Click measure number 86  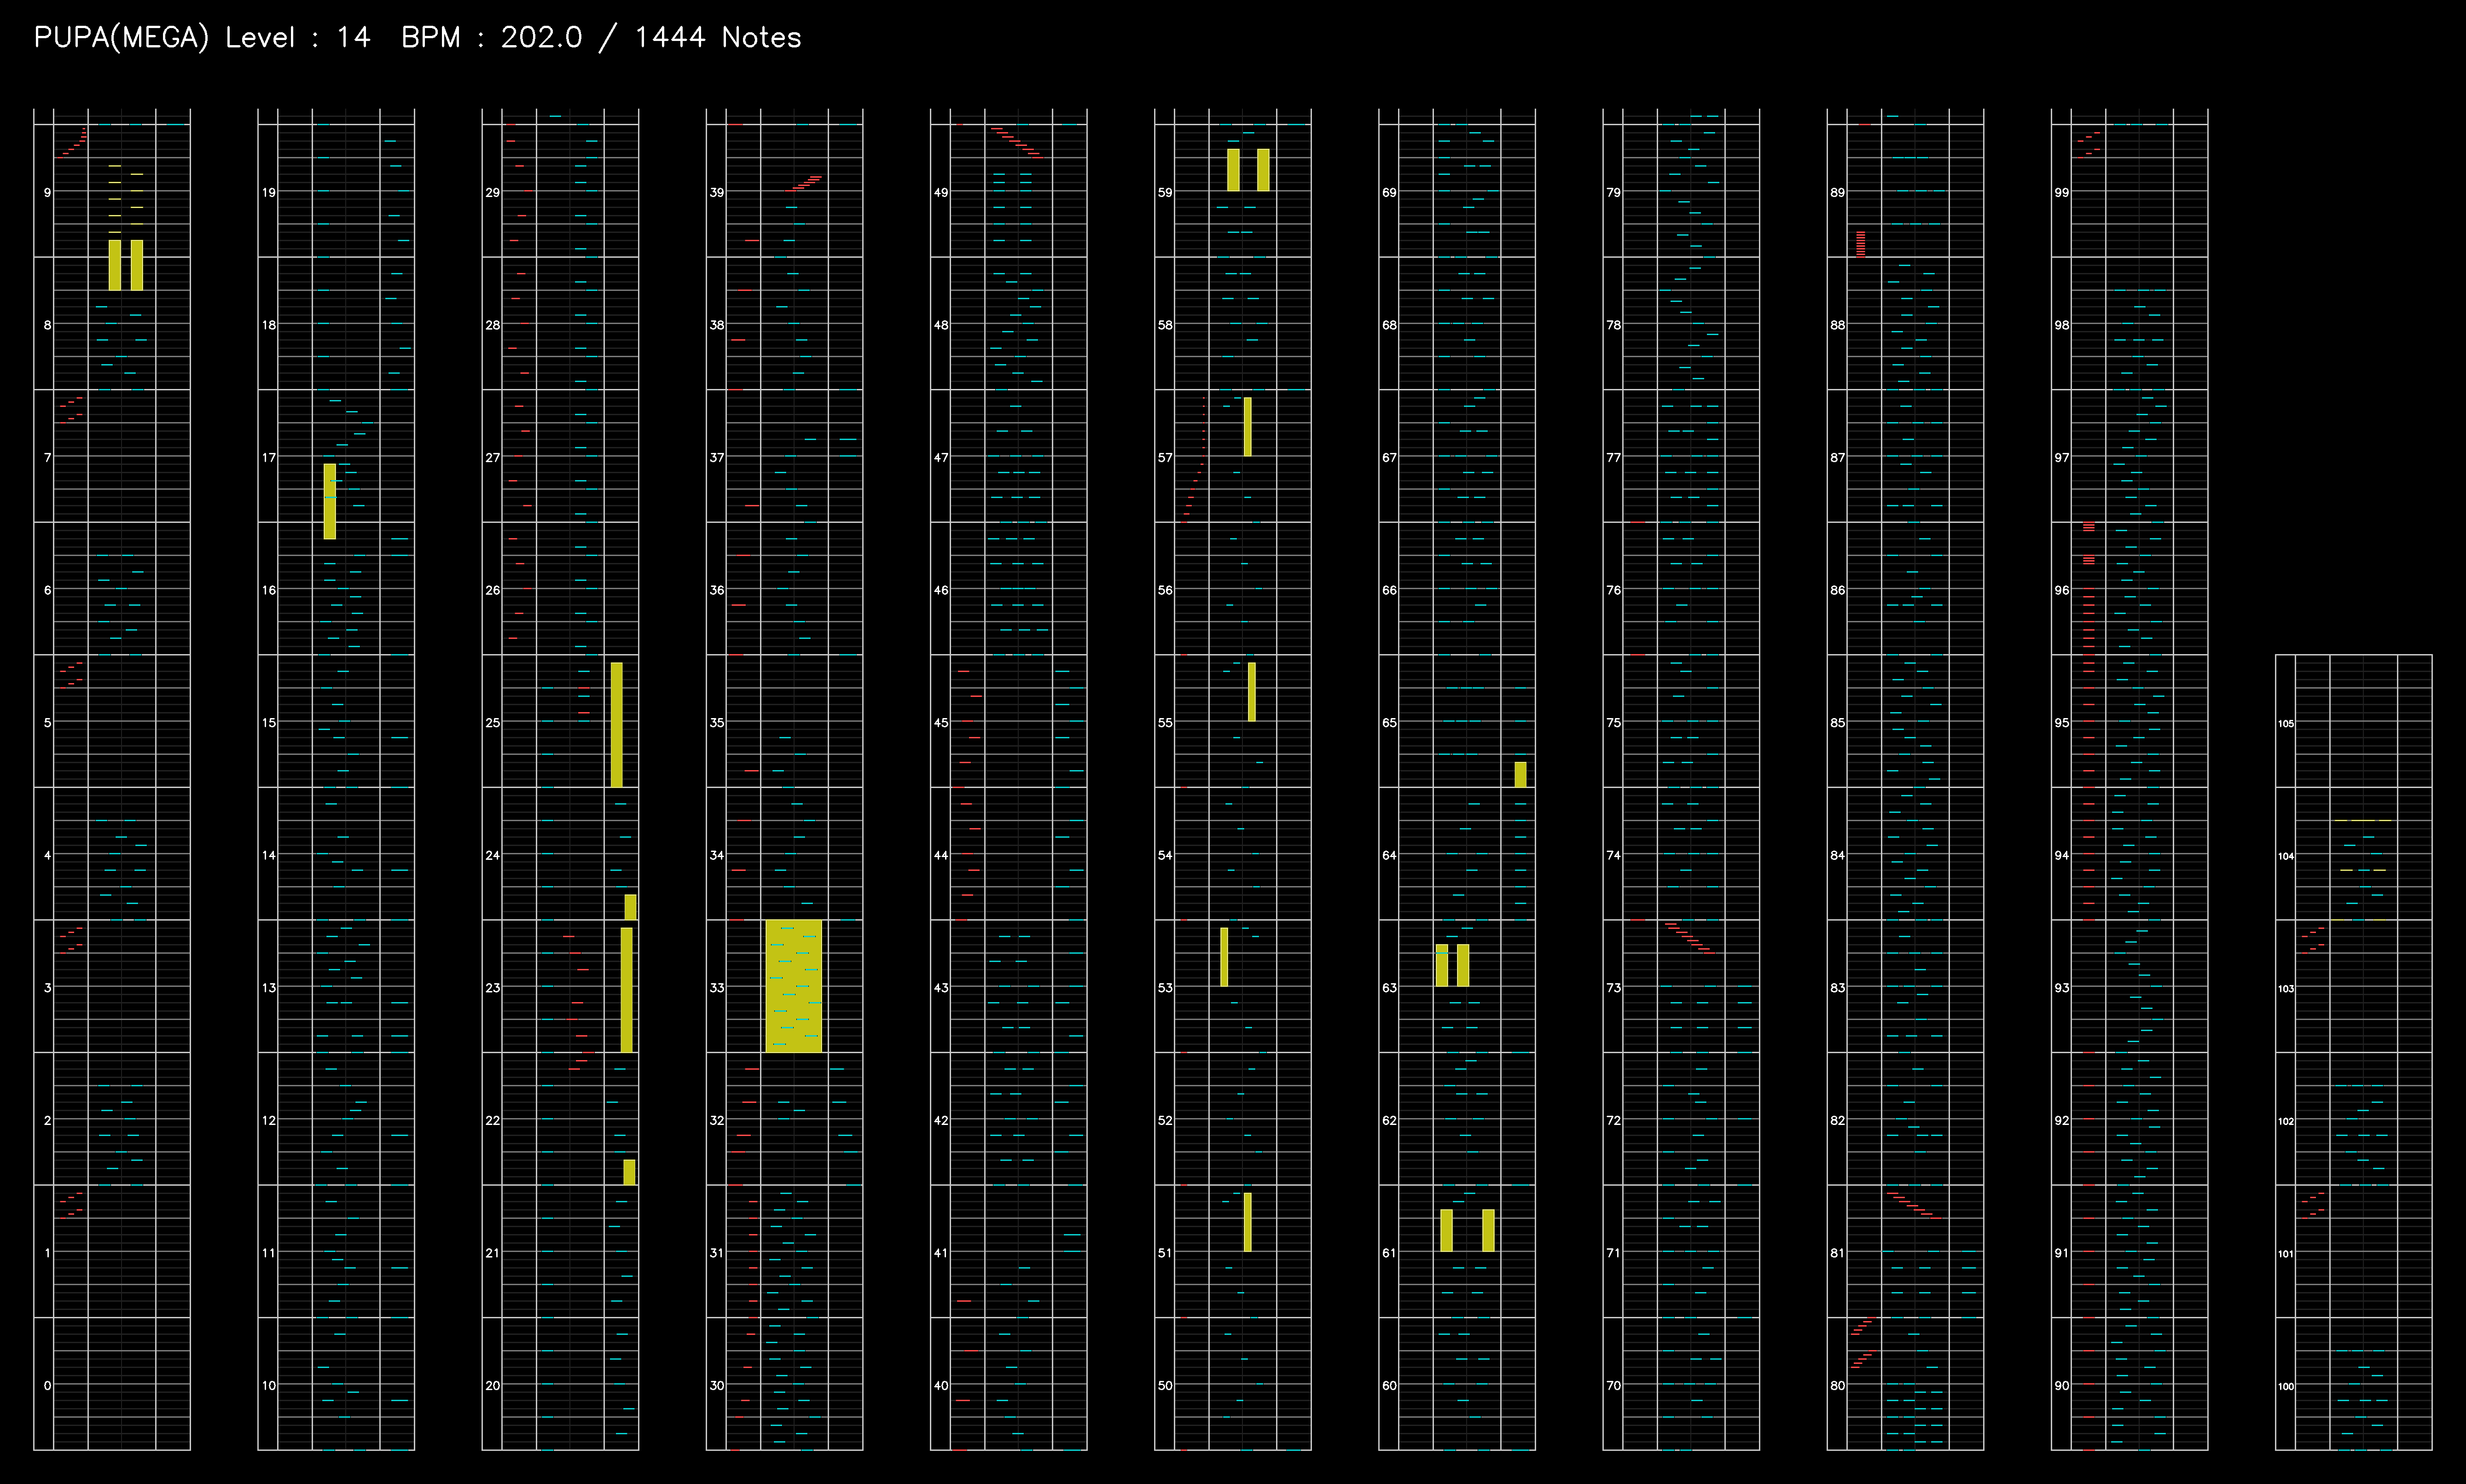1837,590
